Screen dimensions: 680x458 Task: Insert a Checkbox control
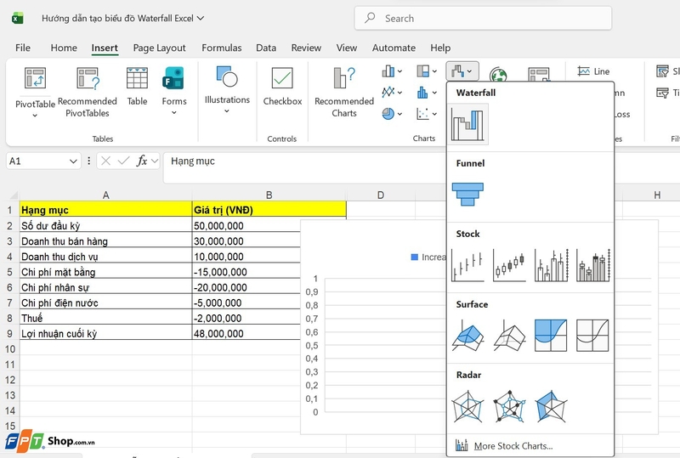point(282,87)
